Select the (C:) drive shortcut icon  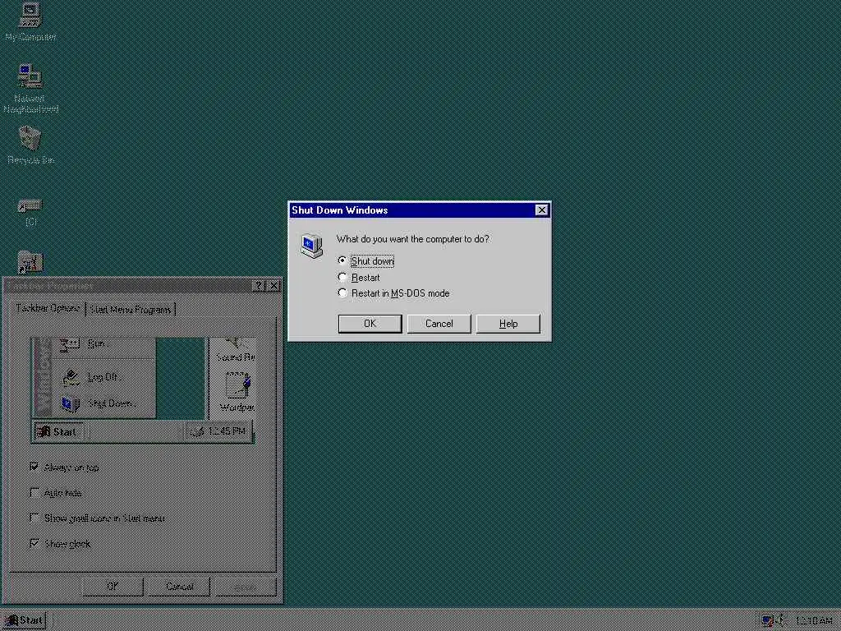30,211
